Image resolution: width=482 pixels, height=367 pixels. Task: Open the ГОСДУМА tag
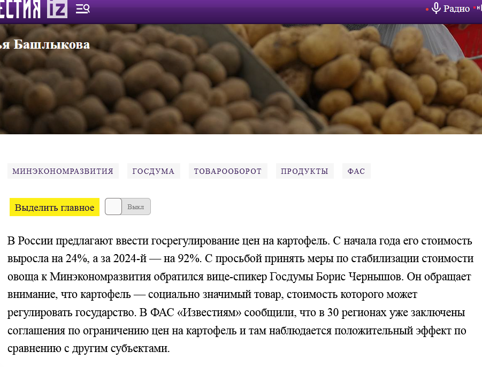(x=154, y=171)
